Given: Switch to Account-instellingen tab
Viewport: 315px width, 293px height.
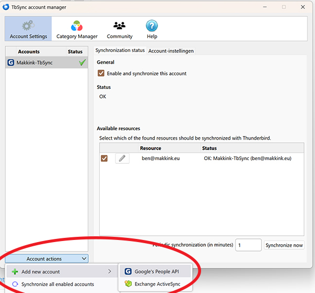Looking at the screenshot, I should click(171, 51).
